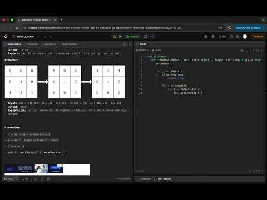Toggle the Auto setting in code editor
Image resolution: width=267 pixels, height=200 pixels.
156,50
